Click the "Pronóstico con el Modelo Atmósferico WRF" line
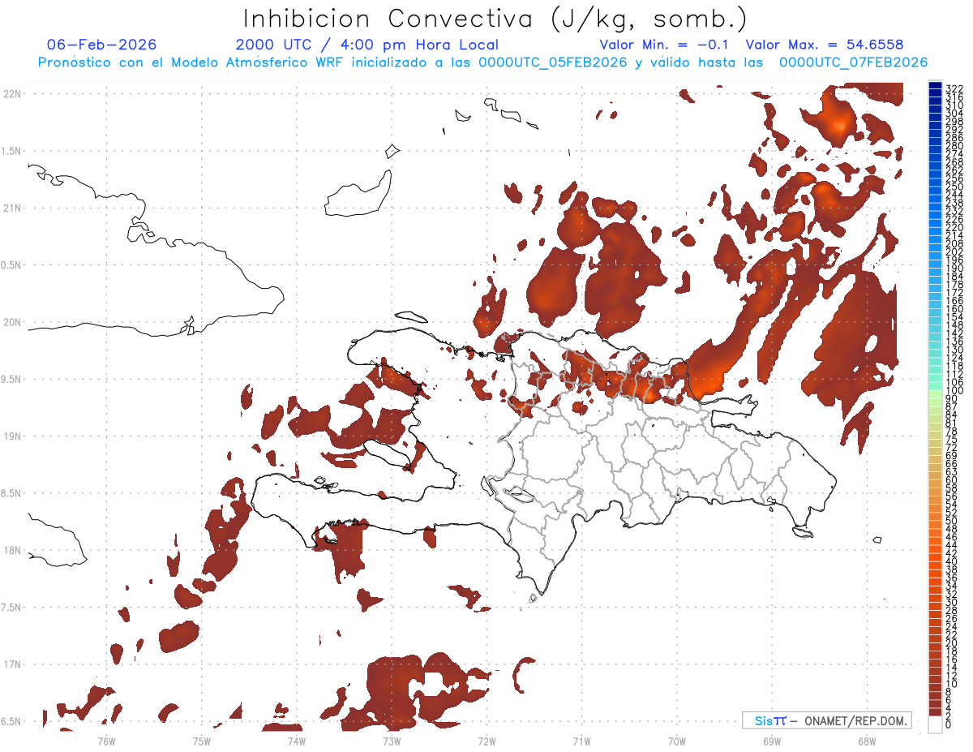Screen dimensions: 973x752 click(x=483, y=62)
